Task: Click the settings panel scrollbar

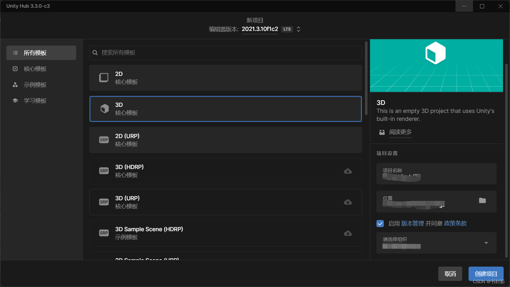Action: [x=506, y=160]
